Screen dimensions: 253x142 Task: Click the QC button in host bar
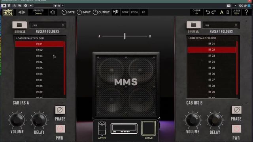(x=241, y=6)
